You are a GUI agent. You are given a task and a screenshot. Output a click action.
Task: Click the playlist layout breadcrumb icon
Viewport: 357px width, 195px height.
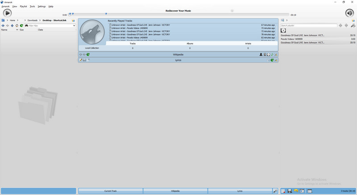click(x=282, y=20)
